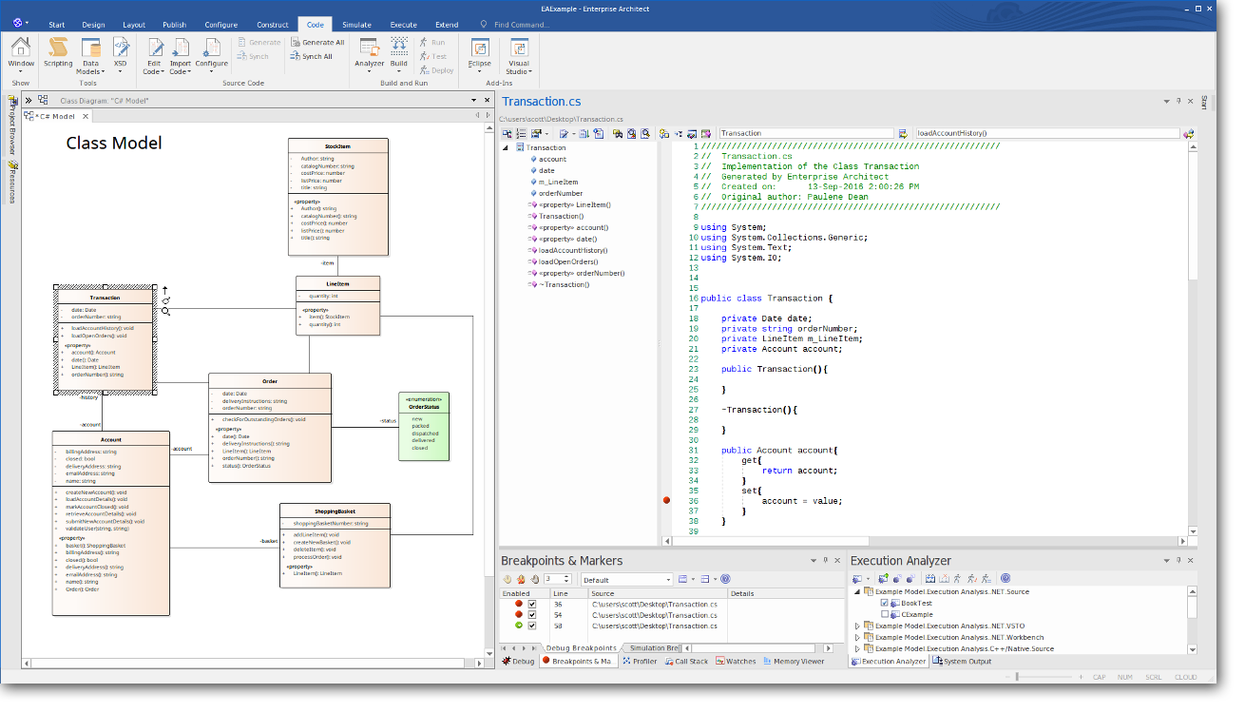Open Import Code dropdown in ribbon
This screenshot has height=713, width=1245.
tap(181, 56)
